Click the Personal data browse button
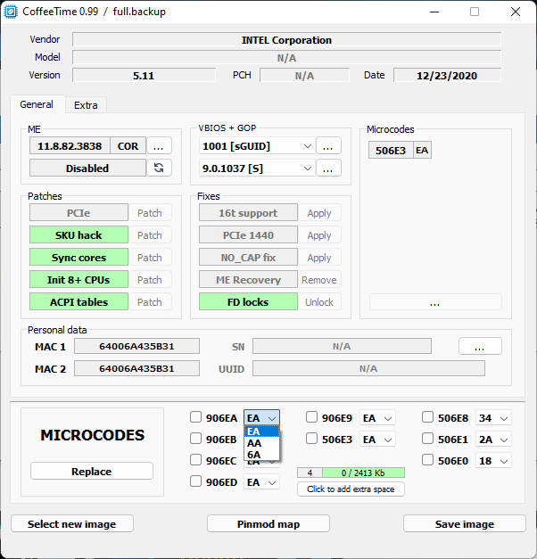Screen dimensions: 537x559 click(480, 346)
